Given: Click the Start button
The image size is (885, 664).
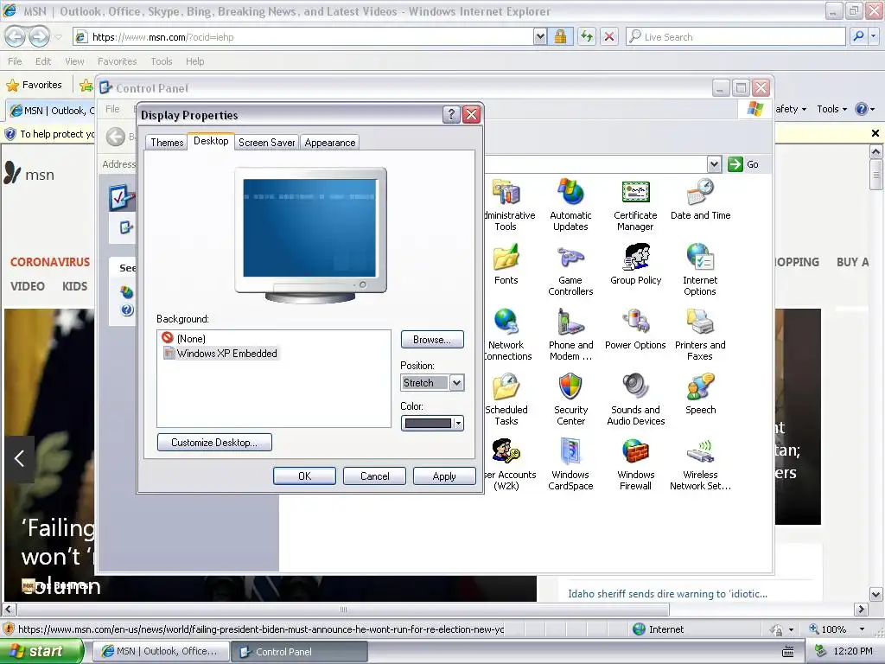Looking at the screenshot, I should coord(40,651).
